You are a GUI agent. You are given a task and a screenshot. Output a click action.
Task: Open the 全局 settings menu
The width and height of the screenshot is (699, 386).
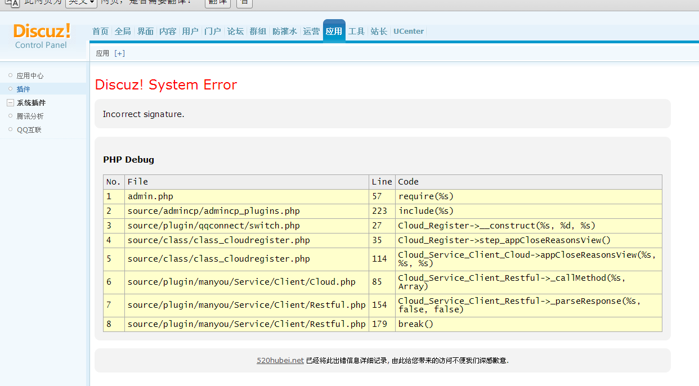(x=123, y=32)
